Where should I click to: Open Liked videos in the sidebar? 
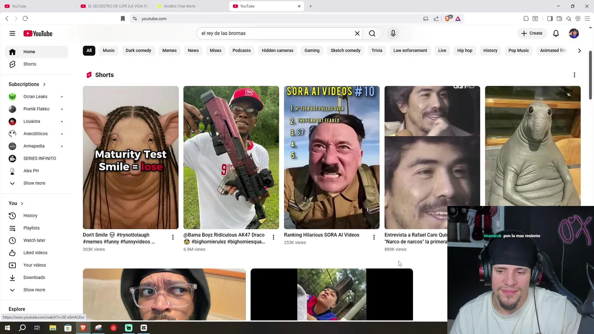(36, 253)
